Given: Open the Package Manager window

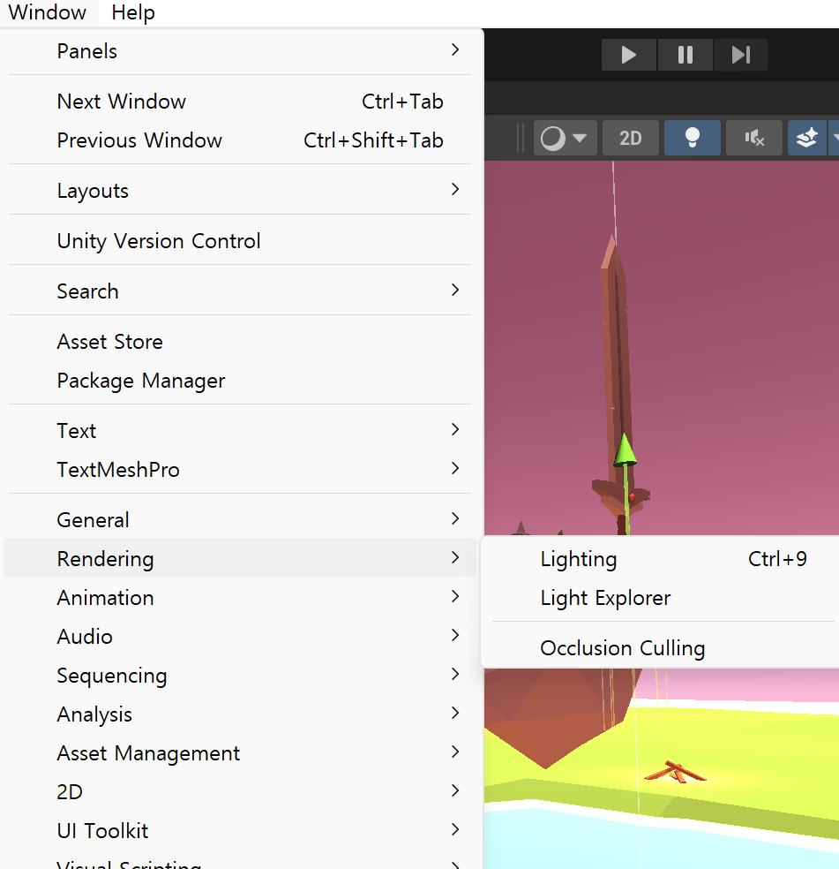Looking at the screenshot, I should (240, 381).
